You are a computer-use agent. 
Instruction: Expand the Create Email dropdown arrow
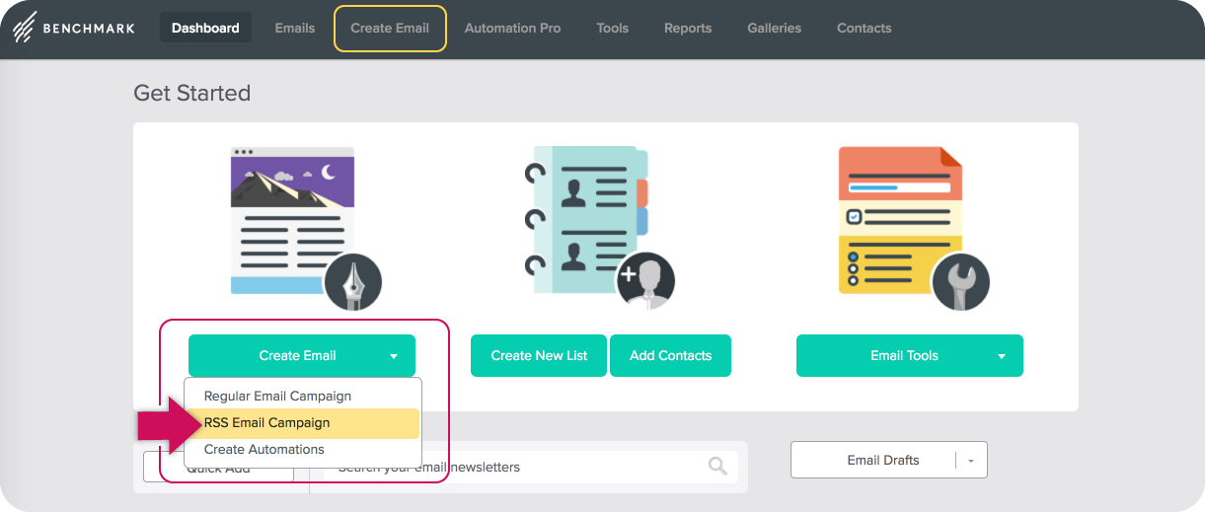click(x=394, y=356)
